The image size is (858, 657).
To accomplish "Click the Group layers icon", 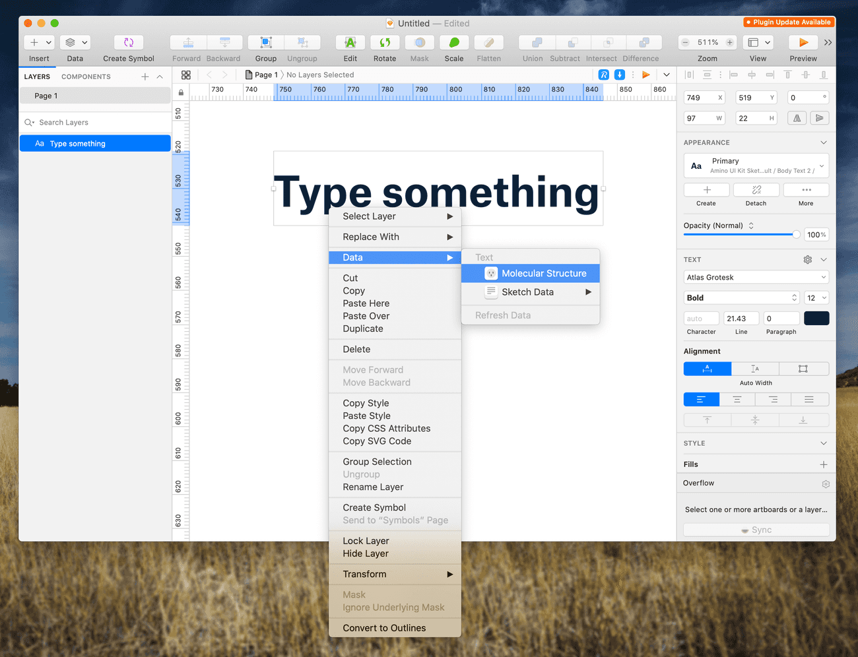I will tap(266, 42).
